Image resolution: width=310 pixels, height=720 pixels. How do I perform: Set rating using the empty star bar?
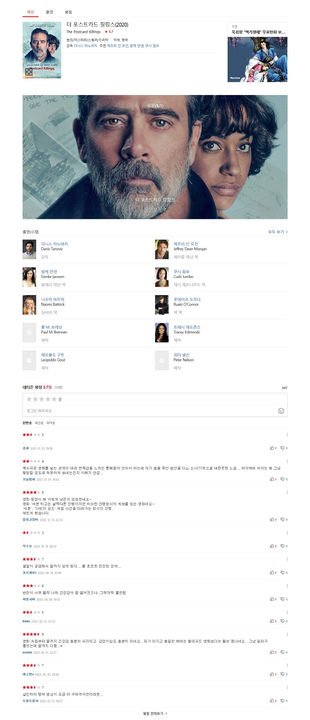pos(42,399)
